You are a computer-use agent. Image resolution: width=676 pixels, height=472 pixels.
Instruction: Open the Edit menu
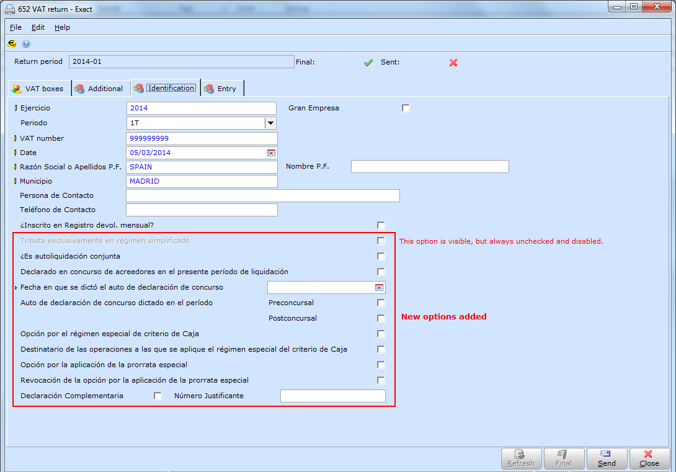38,27
